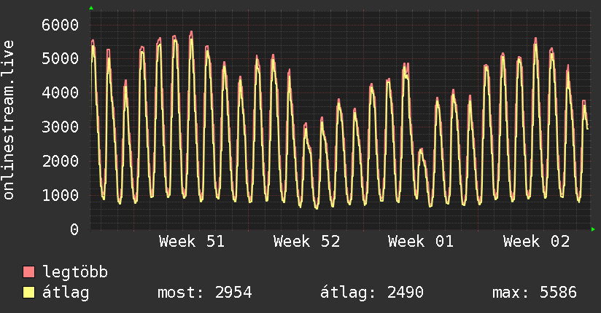
Task: Click the Week 02 axis label
Action: pyautogui.click(x=536, y=242)
